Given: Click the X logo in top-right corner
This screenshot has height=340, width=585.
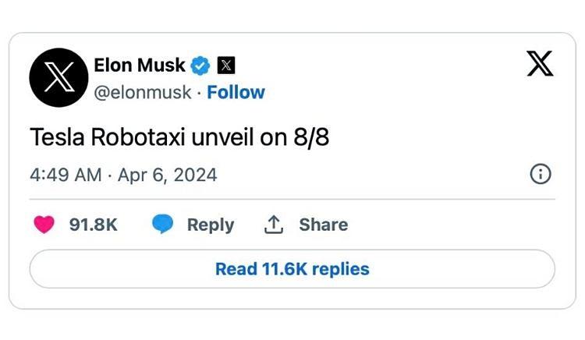Looking at the screenshot, I should tap(540, 64).
